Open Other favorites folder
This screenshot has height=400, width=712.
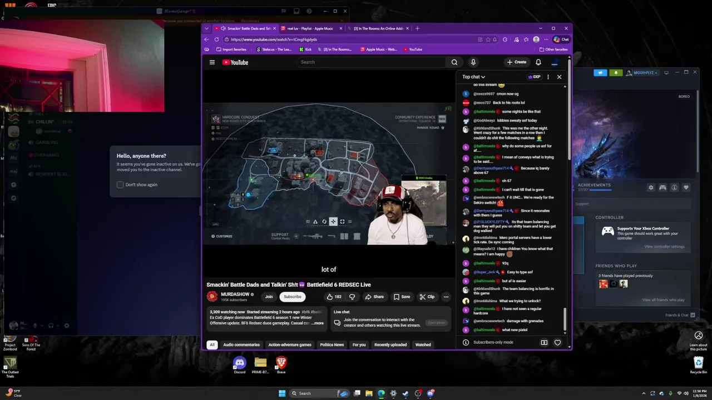[553, 49]
